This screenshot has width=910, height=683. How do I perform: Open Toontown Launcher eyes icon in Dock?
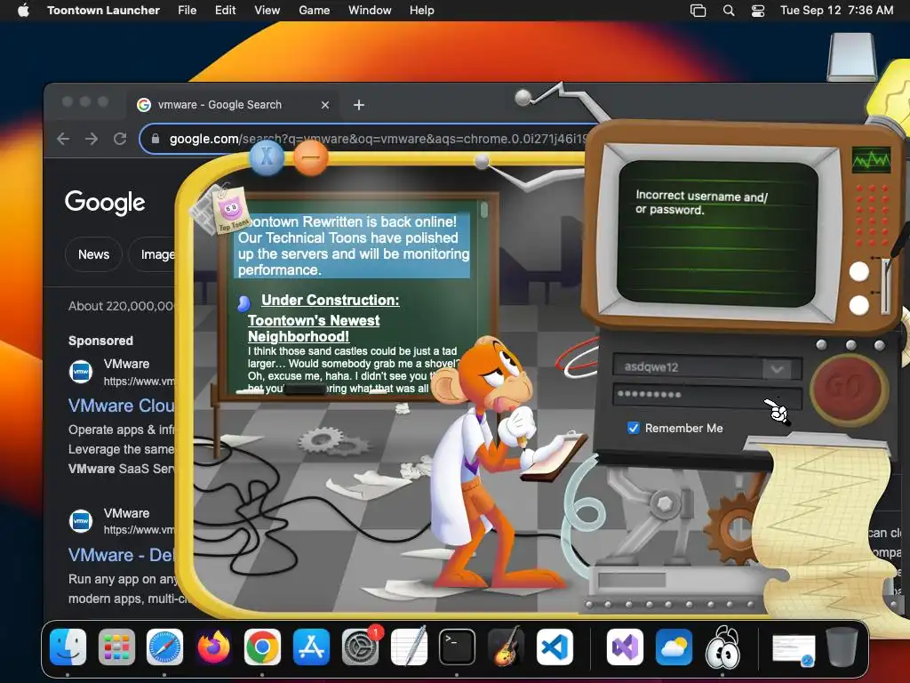(x=722, y=647)
